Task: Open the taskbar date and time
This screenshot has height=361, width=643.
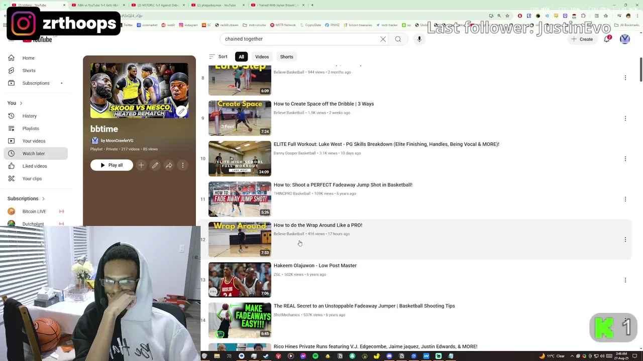Action: [x=620, y=356]
